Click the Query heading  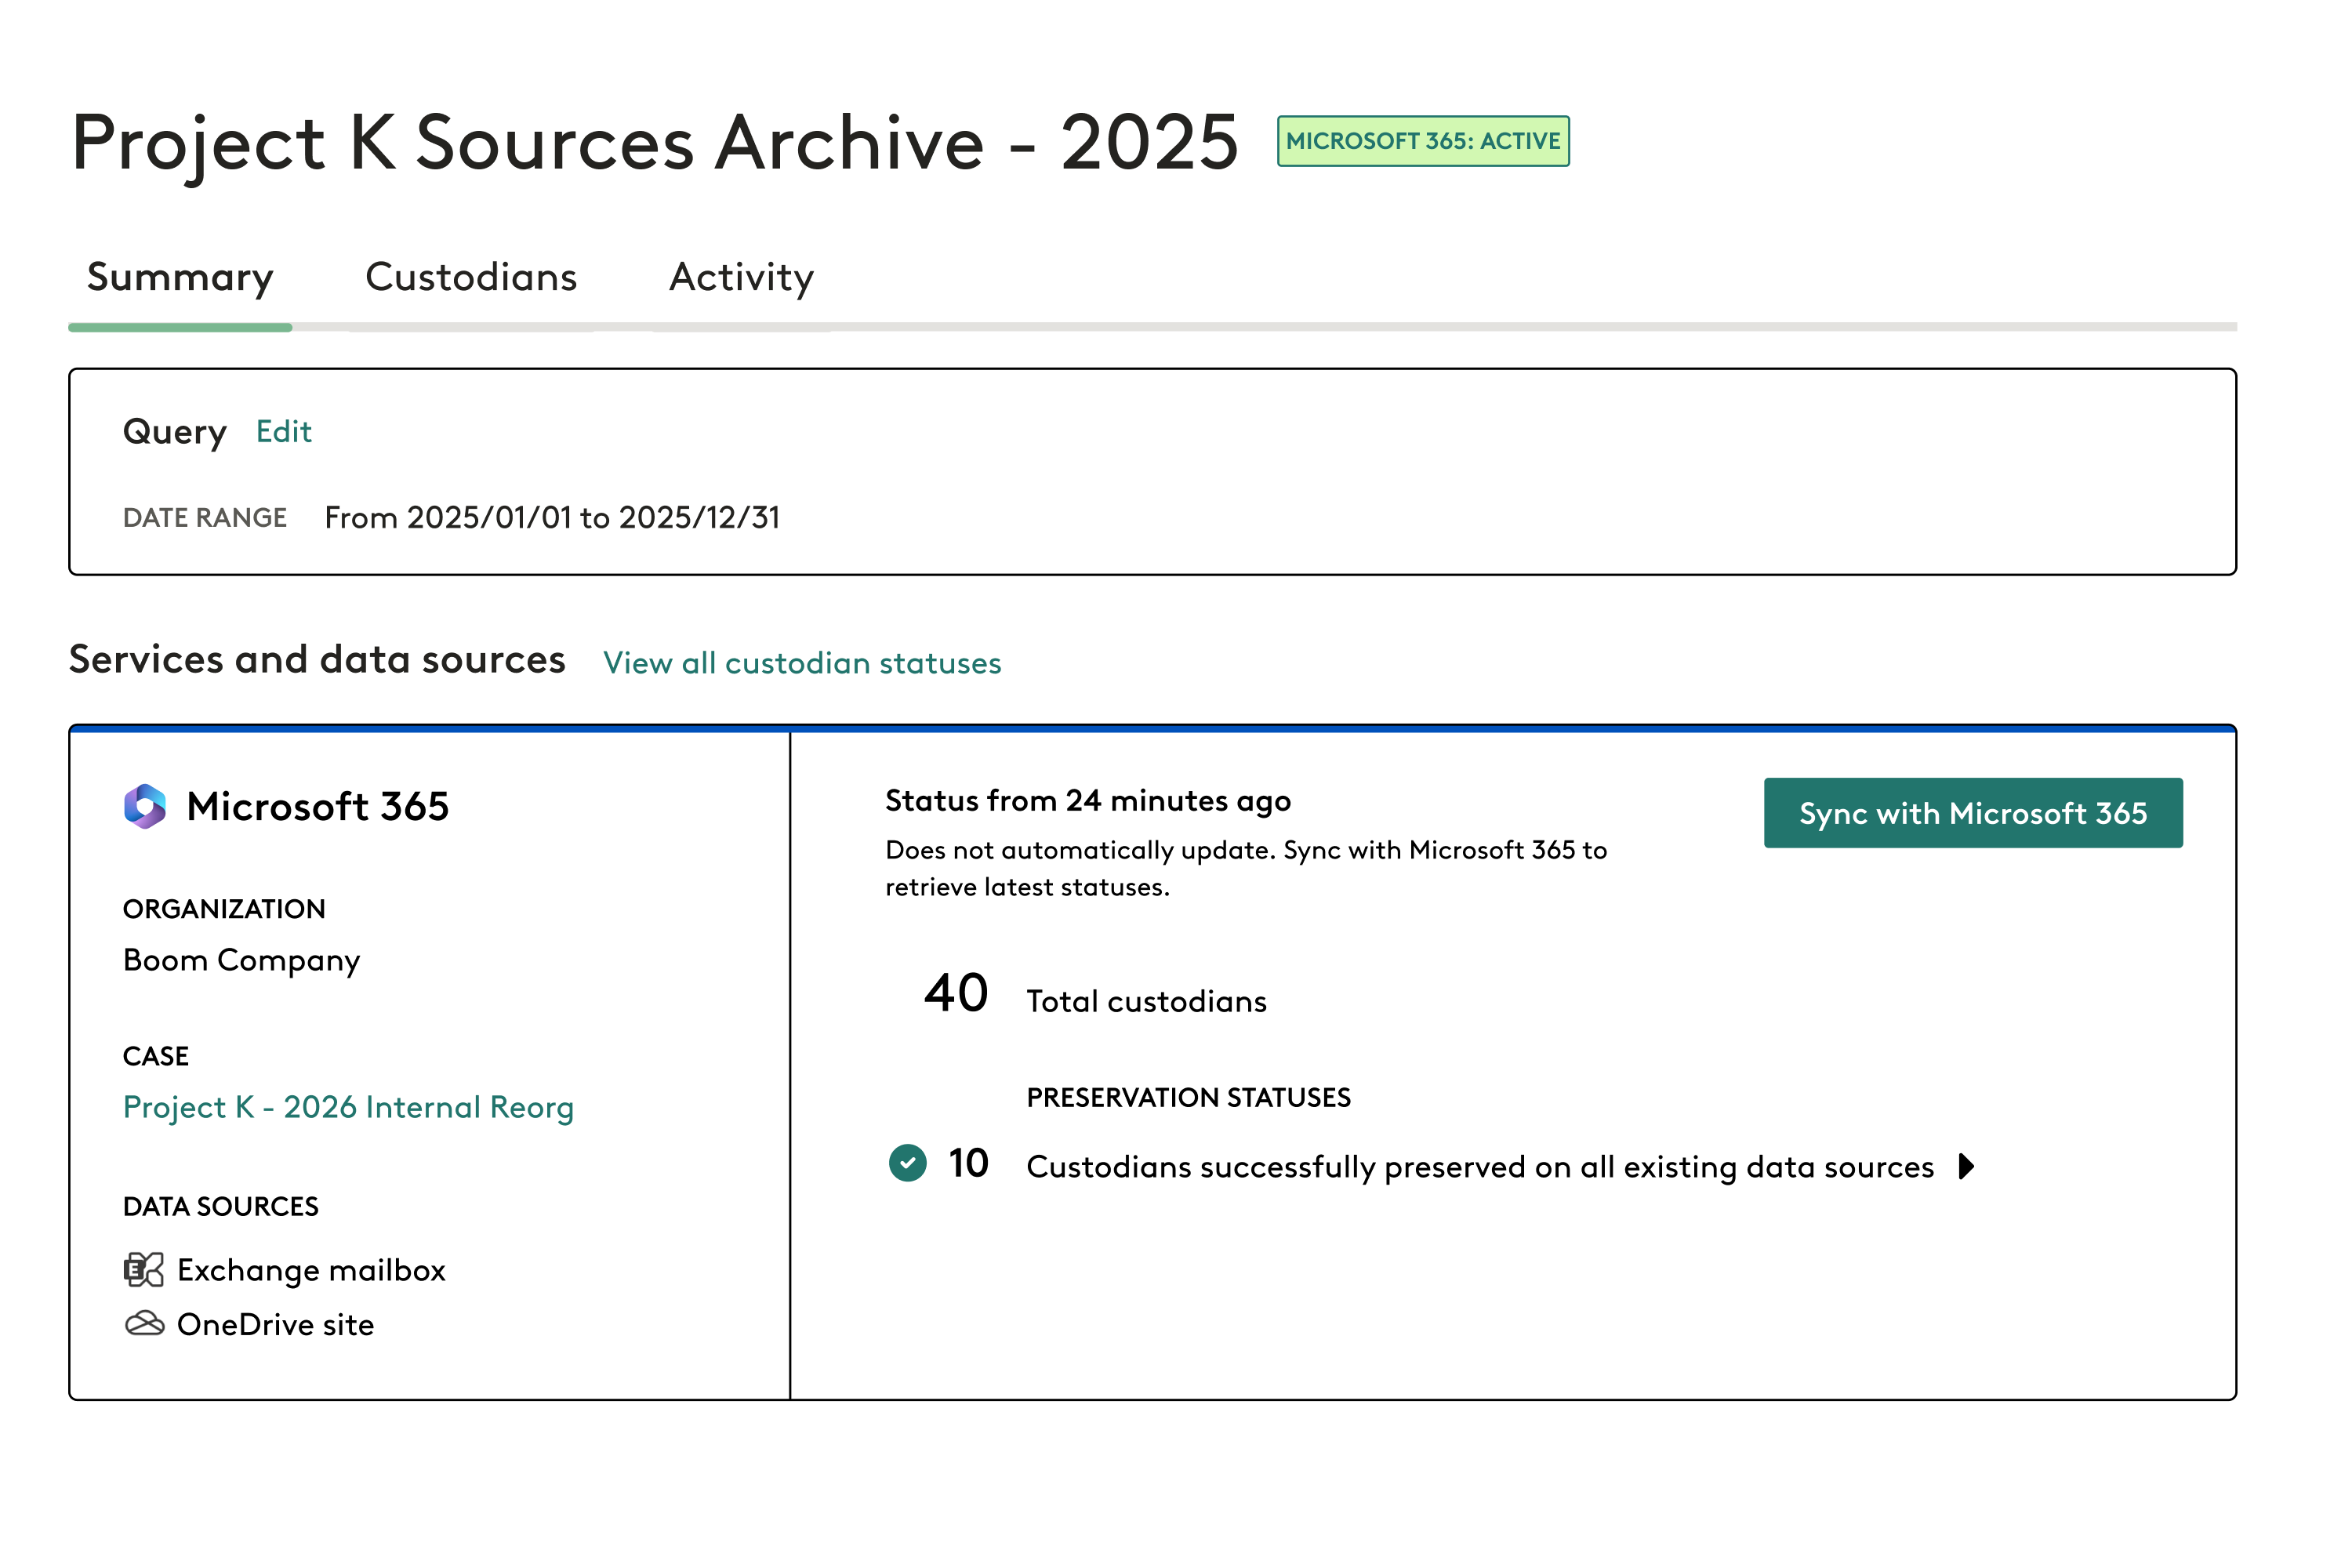coord(174,432)
